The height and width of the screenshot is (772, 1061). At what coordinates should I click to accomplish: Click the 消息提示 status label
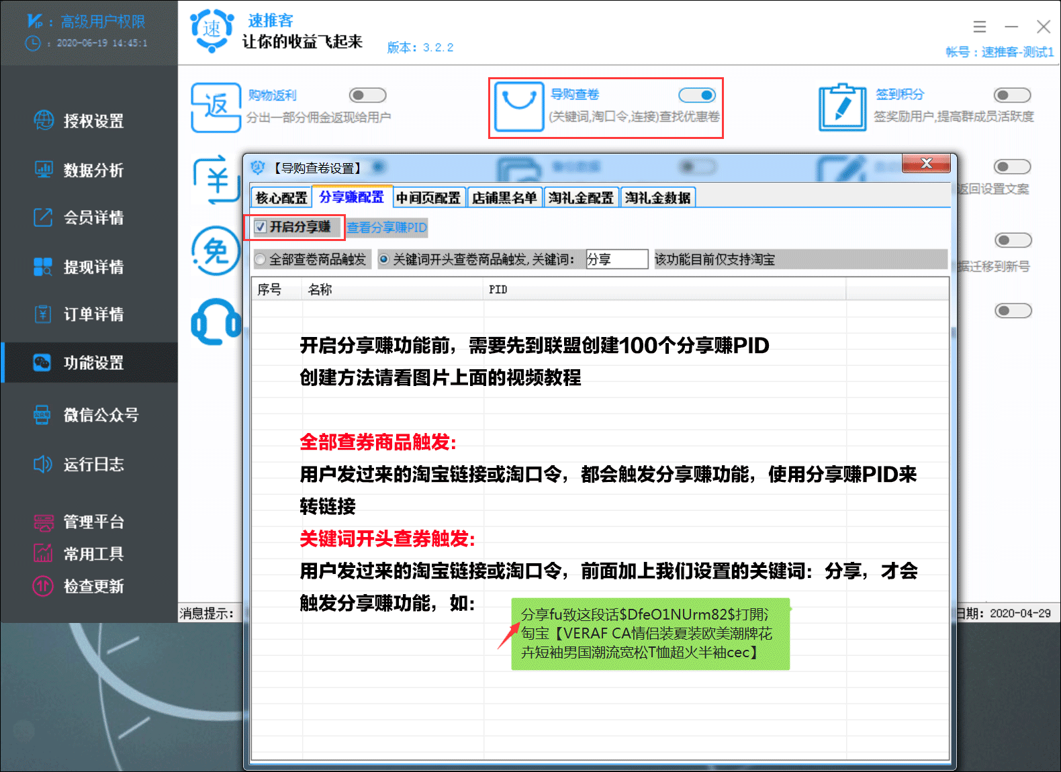coord(206,613)
